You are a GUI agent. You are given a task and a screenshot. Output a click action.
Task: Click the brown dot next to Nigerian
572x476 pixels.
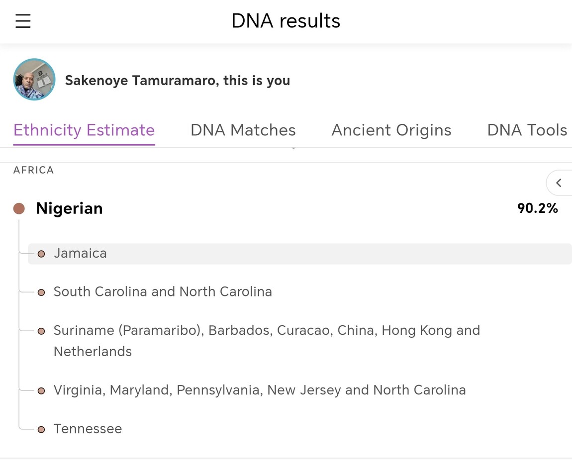click(19, 208)
